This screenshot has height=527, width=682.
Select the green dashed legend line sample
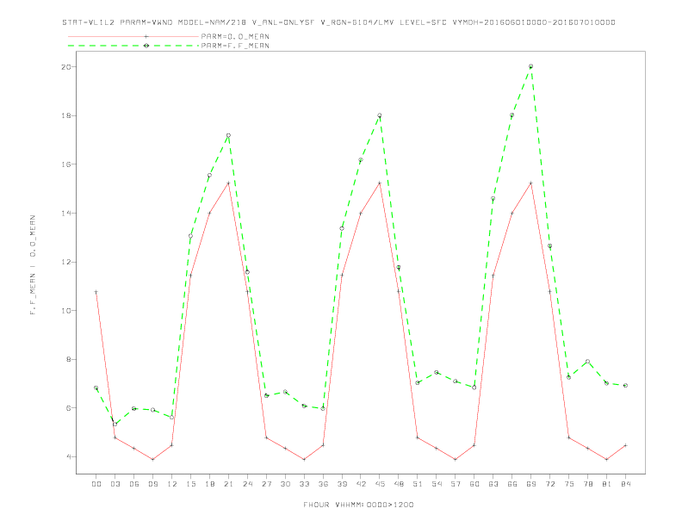tap(133, 46)
